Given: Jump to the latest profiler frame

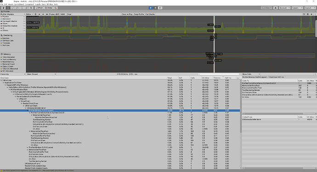Looking at the screenshot, I should coord(47,14).
